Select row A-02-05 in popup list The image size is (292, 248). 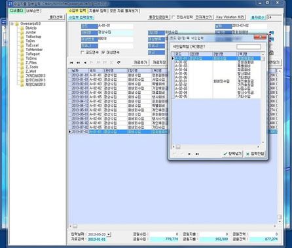217,96
